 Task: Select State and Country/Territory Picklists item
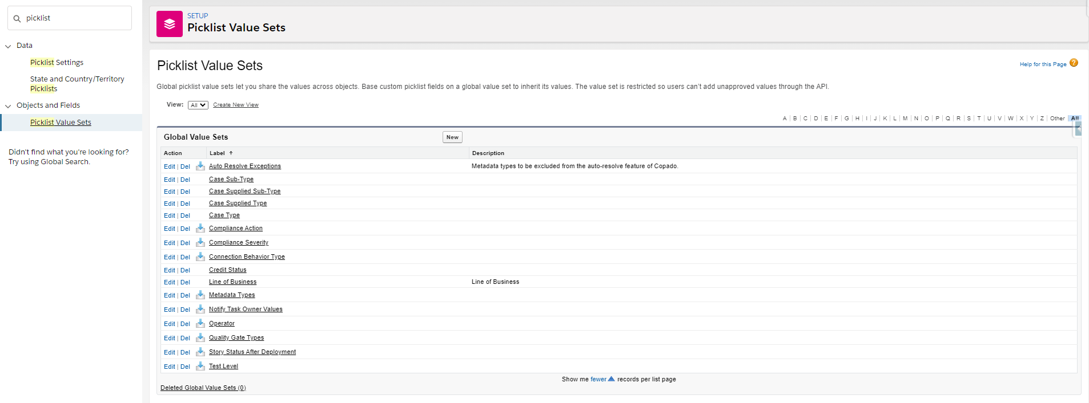(77, 84)
